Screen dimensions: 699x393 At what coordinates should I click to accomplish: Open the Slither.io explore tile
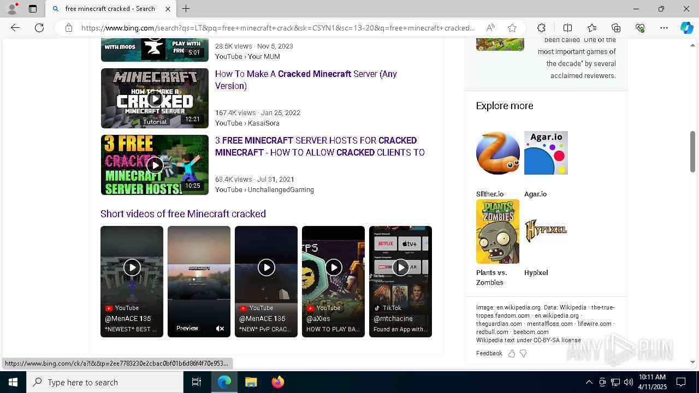(x=497, y=164)
